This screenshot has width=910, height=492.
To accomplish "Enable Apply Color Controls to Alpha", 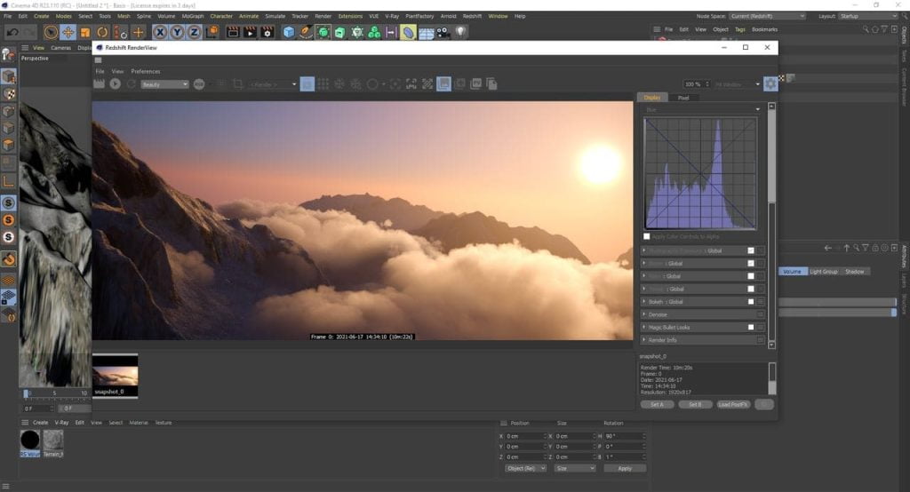I will (x=646, y=236).
